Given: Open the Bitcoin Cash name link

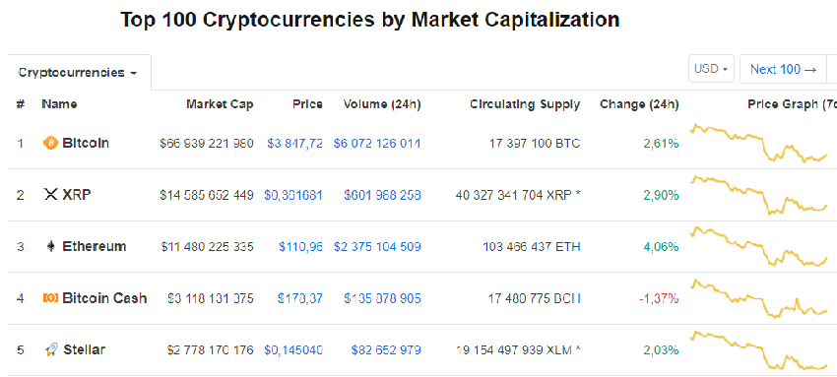Looking at the screenshot, I should click(104, 298).
